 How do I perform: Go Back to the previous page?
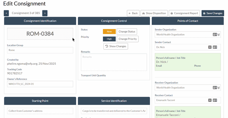133,13
